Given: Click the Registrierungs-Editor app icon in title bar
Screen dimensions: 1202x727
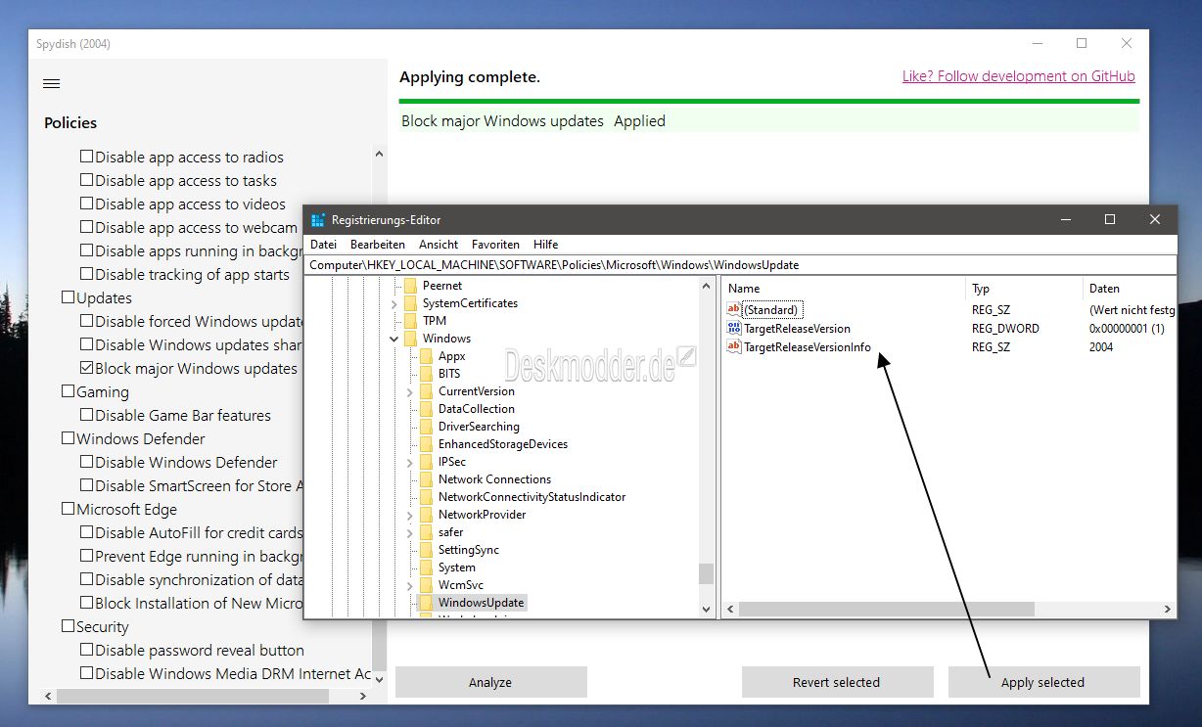Looking at the screenshot, I should [317, 220].
